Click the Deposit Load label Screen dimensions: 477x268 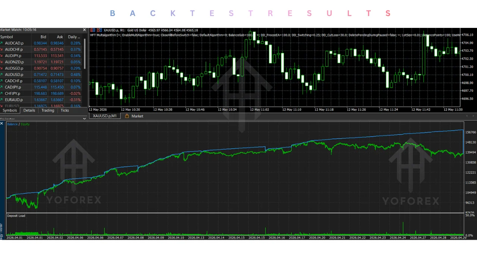16,216
